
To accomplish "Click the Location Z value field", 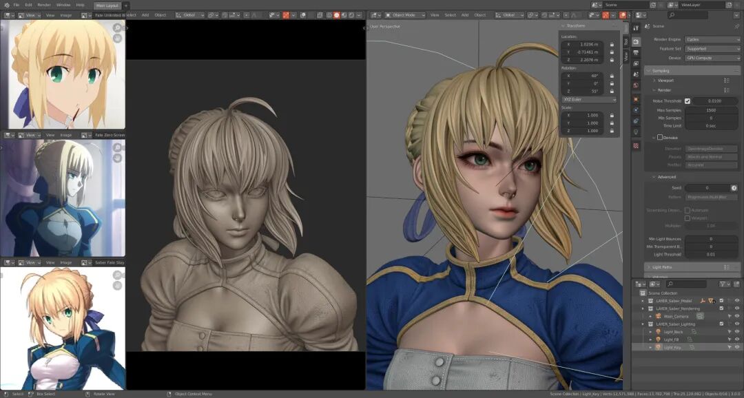I will 583,60.
